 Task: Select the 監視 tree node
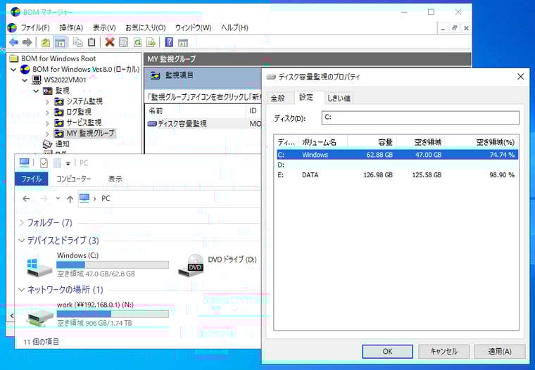tap(62, 90)
